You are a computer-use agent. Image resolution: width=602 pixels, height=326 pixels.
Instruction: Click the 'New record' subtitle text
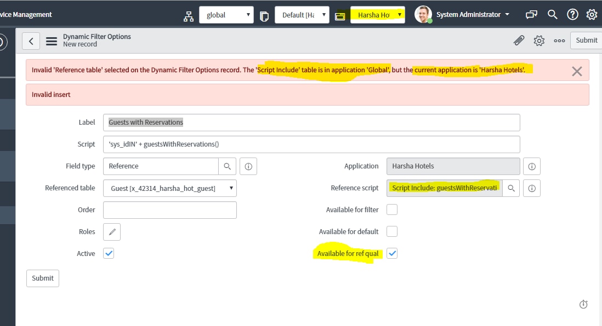[80, 44]
